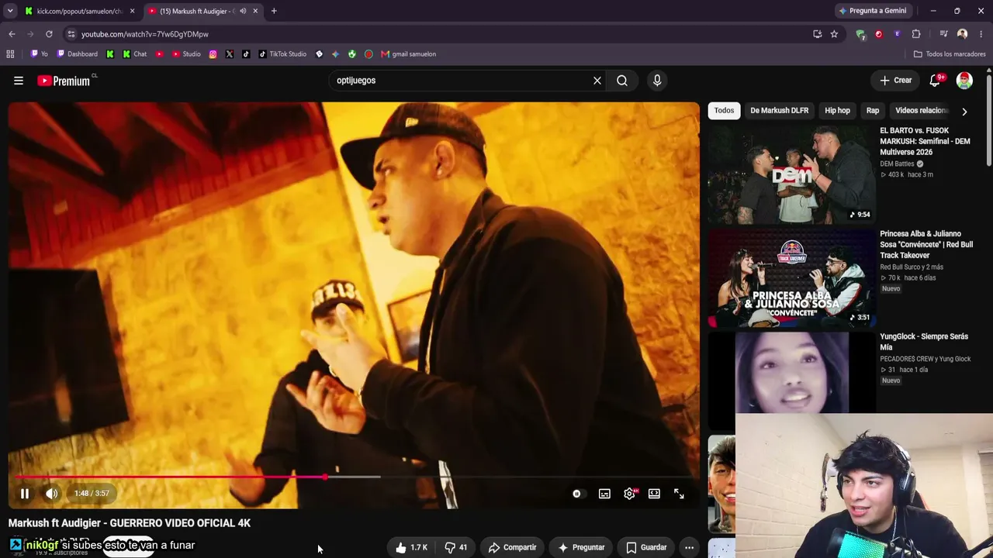The height and width of the screenshot is (558, 993).
Task: Close the Markush ft Audigier tab
Action: click(255, 11)
